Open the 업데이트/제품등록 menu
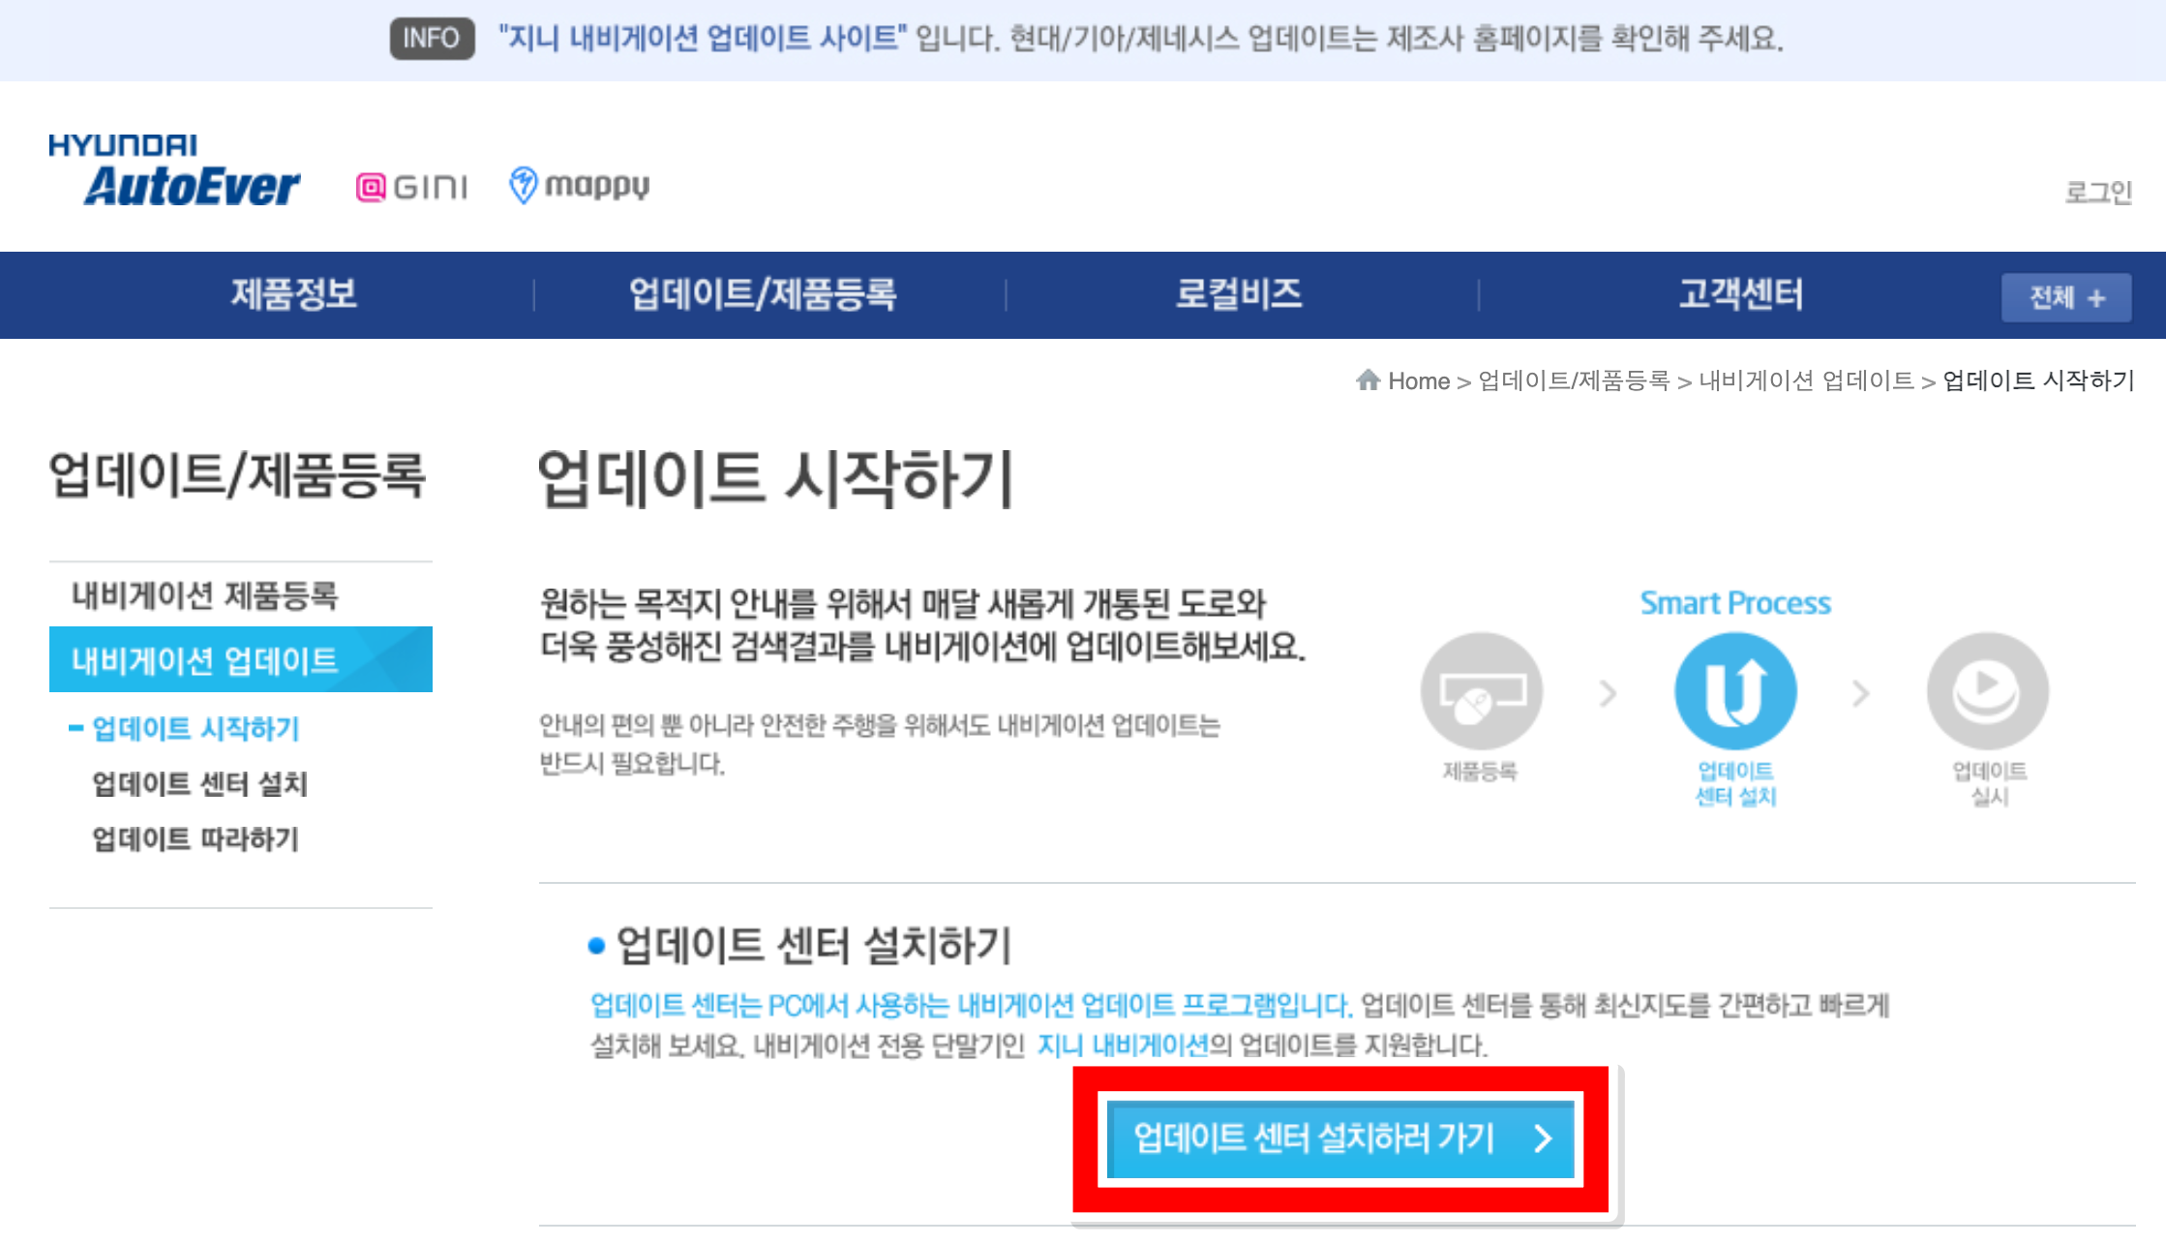Image resolution: width=2166 pixels, height=1245 pixels. [763, 294]
